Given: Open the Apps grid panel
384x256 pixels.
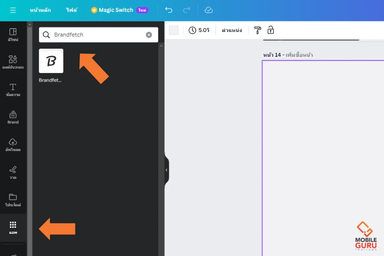Looking at the screenshot, I should pos(13,227).
